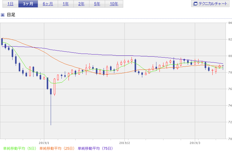
Task: View the 5年 chart period
Action: (97, 4)
